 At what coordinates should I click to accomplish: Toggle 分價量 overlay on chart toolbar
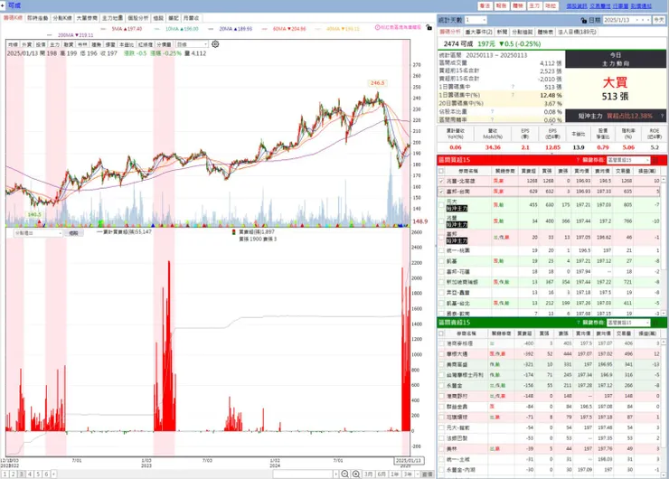coord(164,44)
